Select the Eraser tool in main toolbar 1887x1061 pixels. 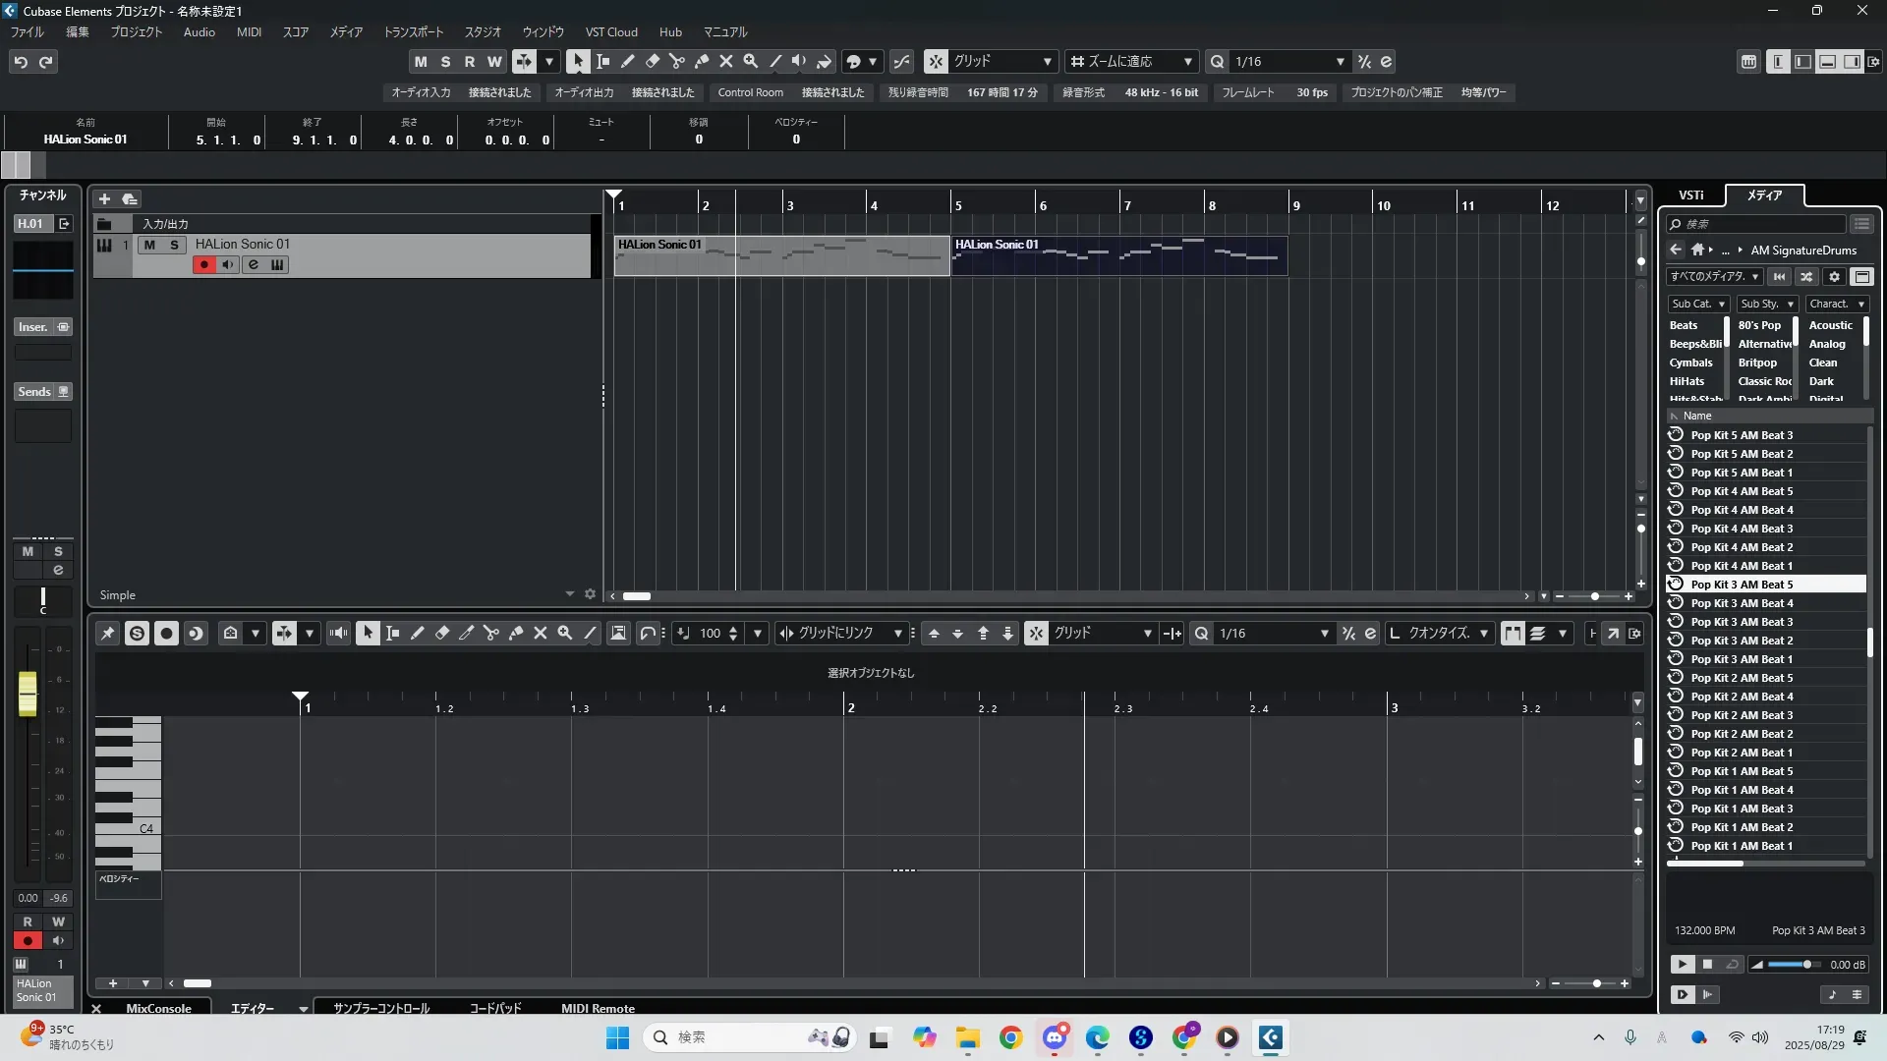pos(652,61)
